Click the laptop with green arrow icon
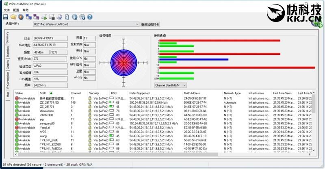Screen dimensions: 325x169 44,17
